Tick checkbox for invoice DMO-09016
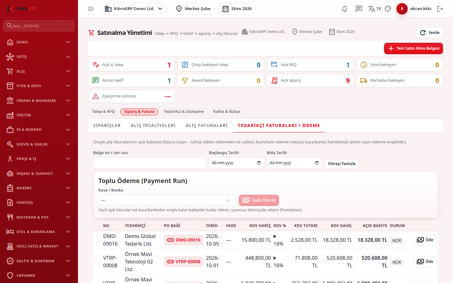453x283 pixels. click(98, 240)
